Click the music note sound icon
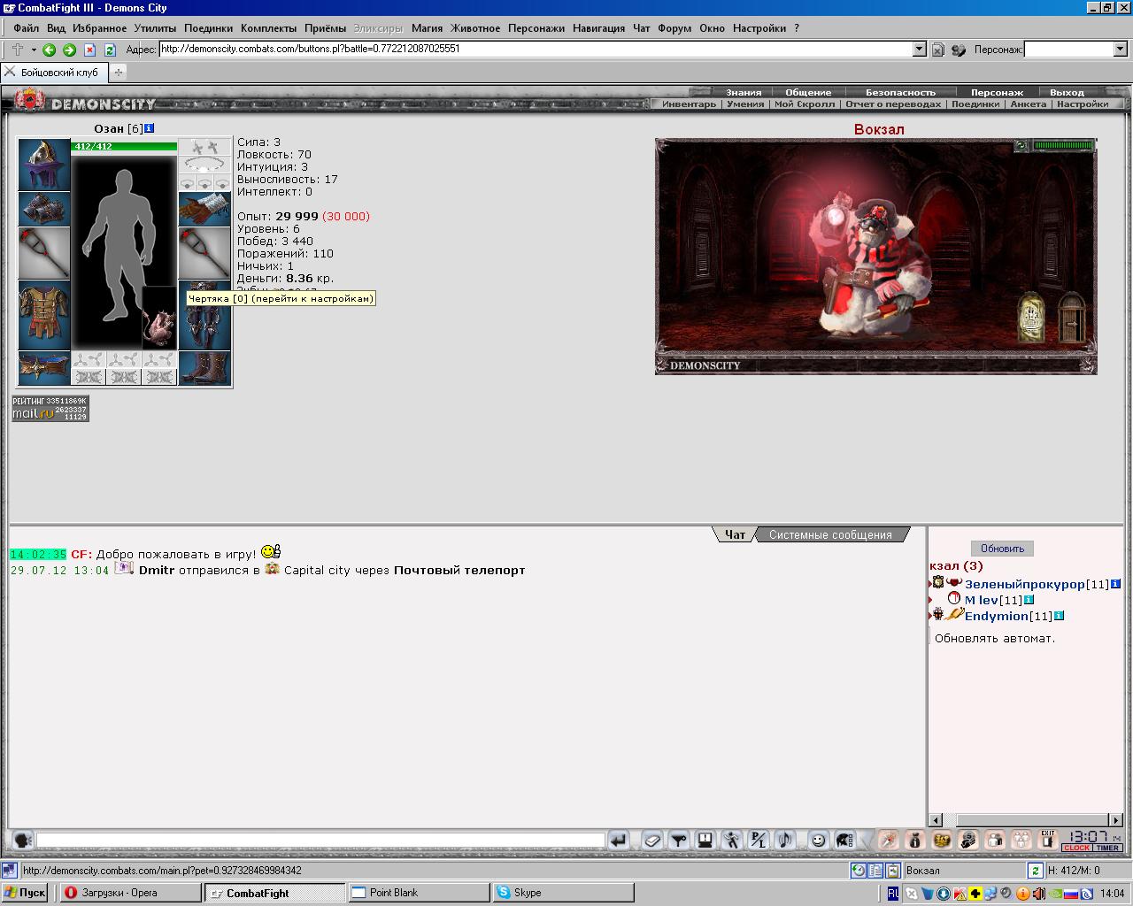This screenshot has height=906, width=1133. [786, 840]
